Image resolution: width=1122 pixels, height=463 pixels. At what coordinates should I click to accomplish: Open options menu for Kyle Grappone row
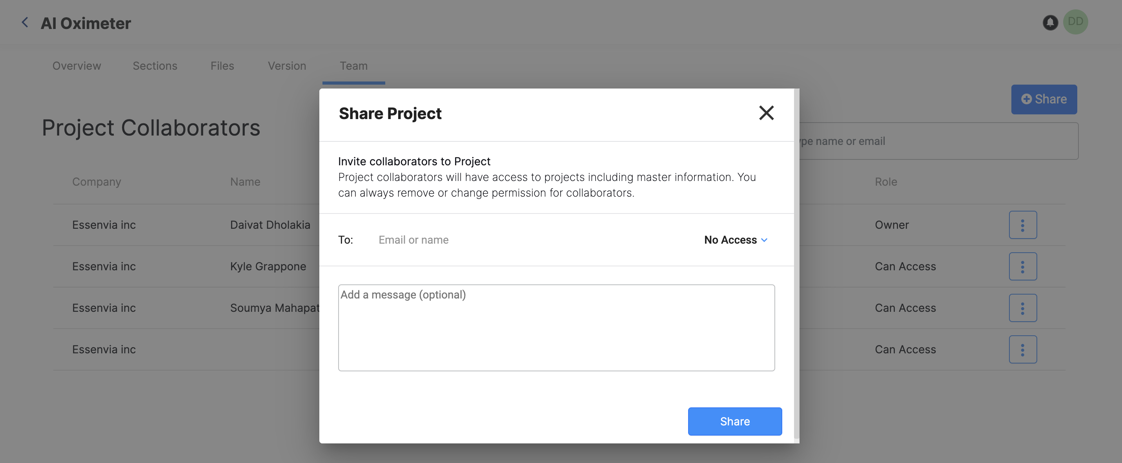point(1023,266)
